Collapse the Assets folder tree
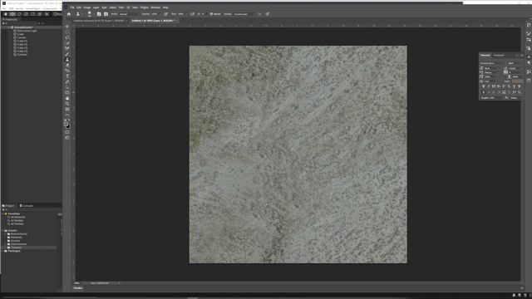 [3, 231]
